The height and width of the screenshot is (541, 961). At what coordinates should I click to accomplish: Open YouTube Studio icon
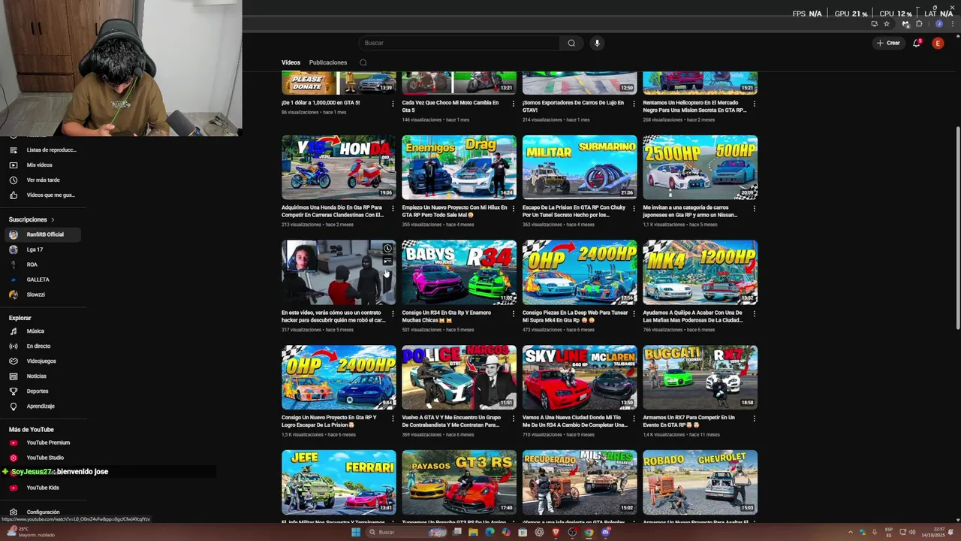(x=13, y=458)
